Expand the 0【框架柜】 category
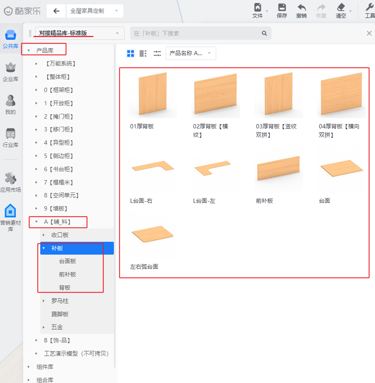375x383 pixels. tap(36, 90)
